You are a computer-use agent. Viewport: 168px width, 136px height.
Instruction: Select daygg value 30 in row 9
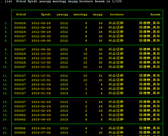[101, 63]
